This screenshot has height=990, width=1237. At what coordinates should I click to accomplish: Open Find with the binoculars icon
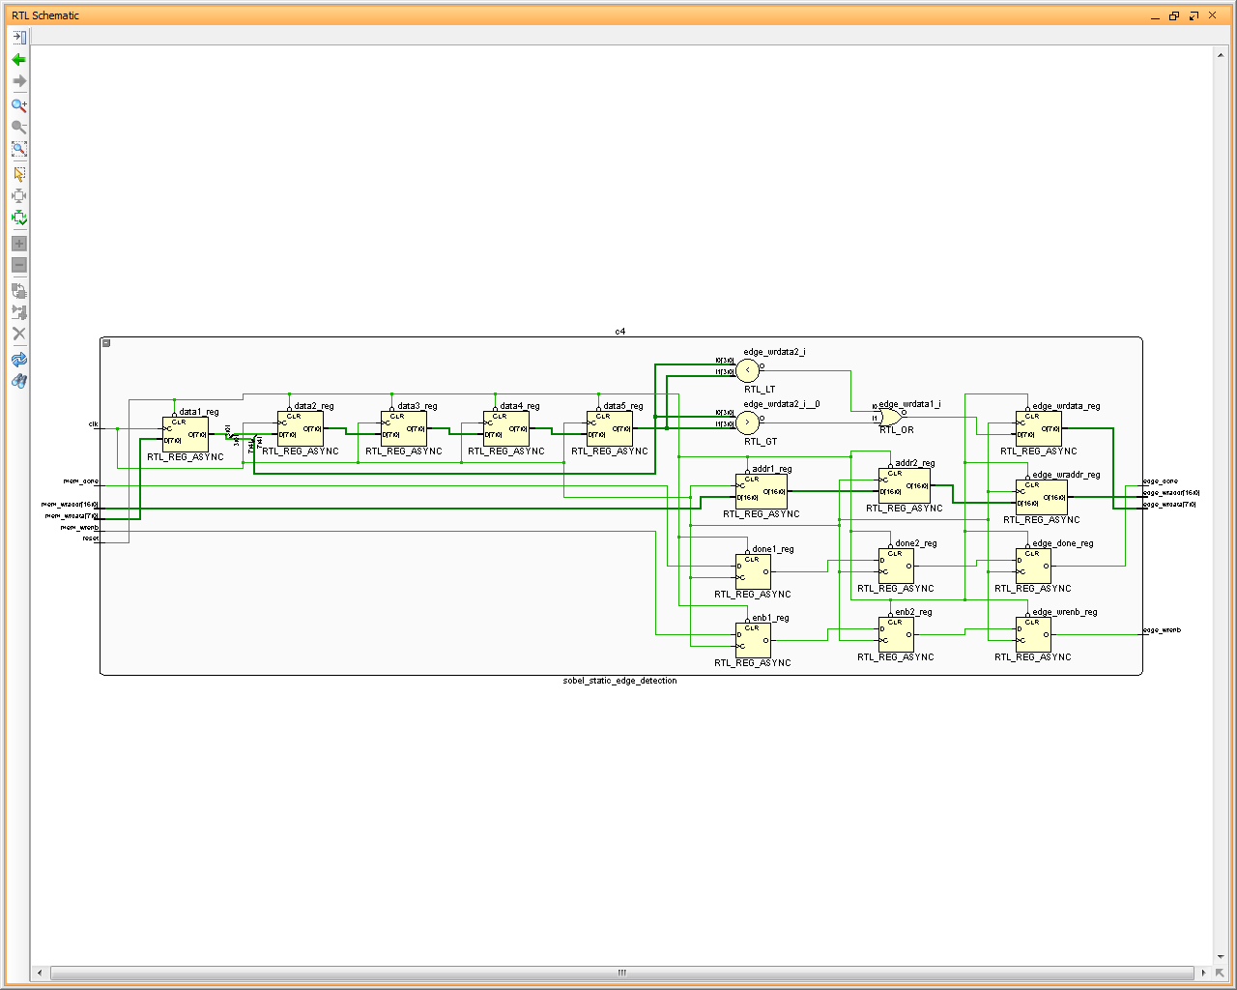pyautogui.click(x=18, y=382)
